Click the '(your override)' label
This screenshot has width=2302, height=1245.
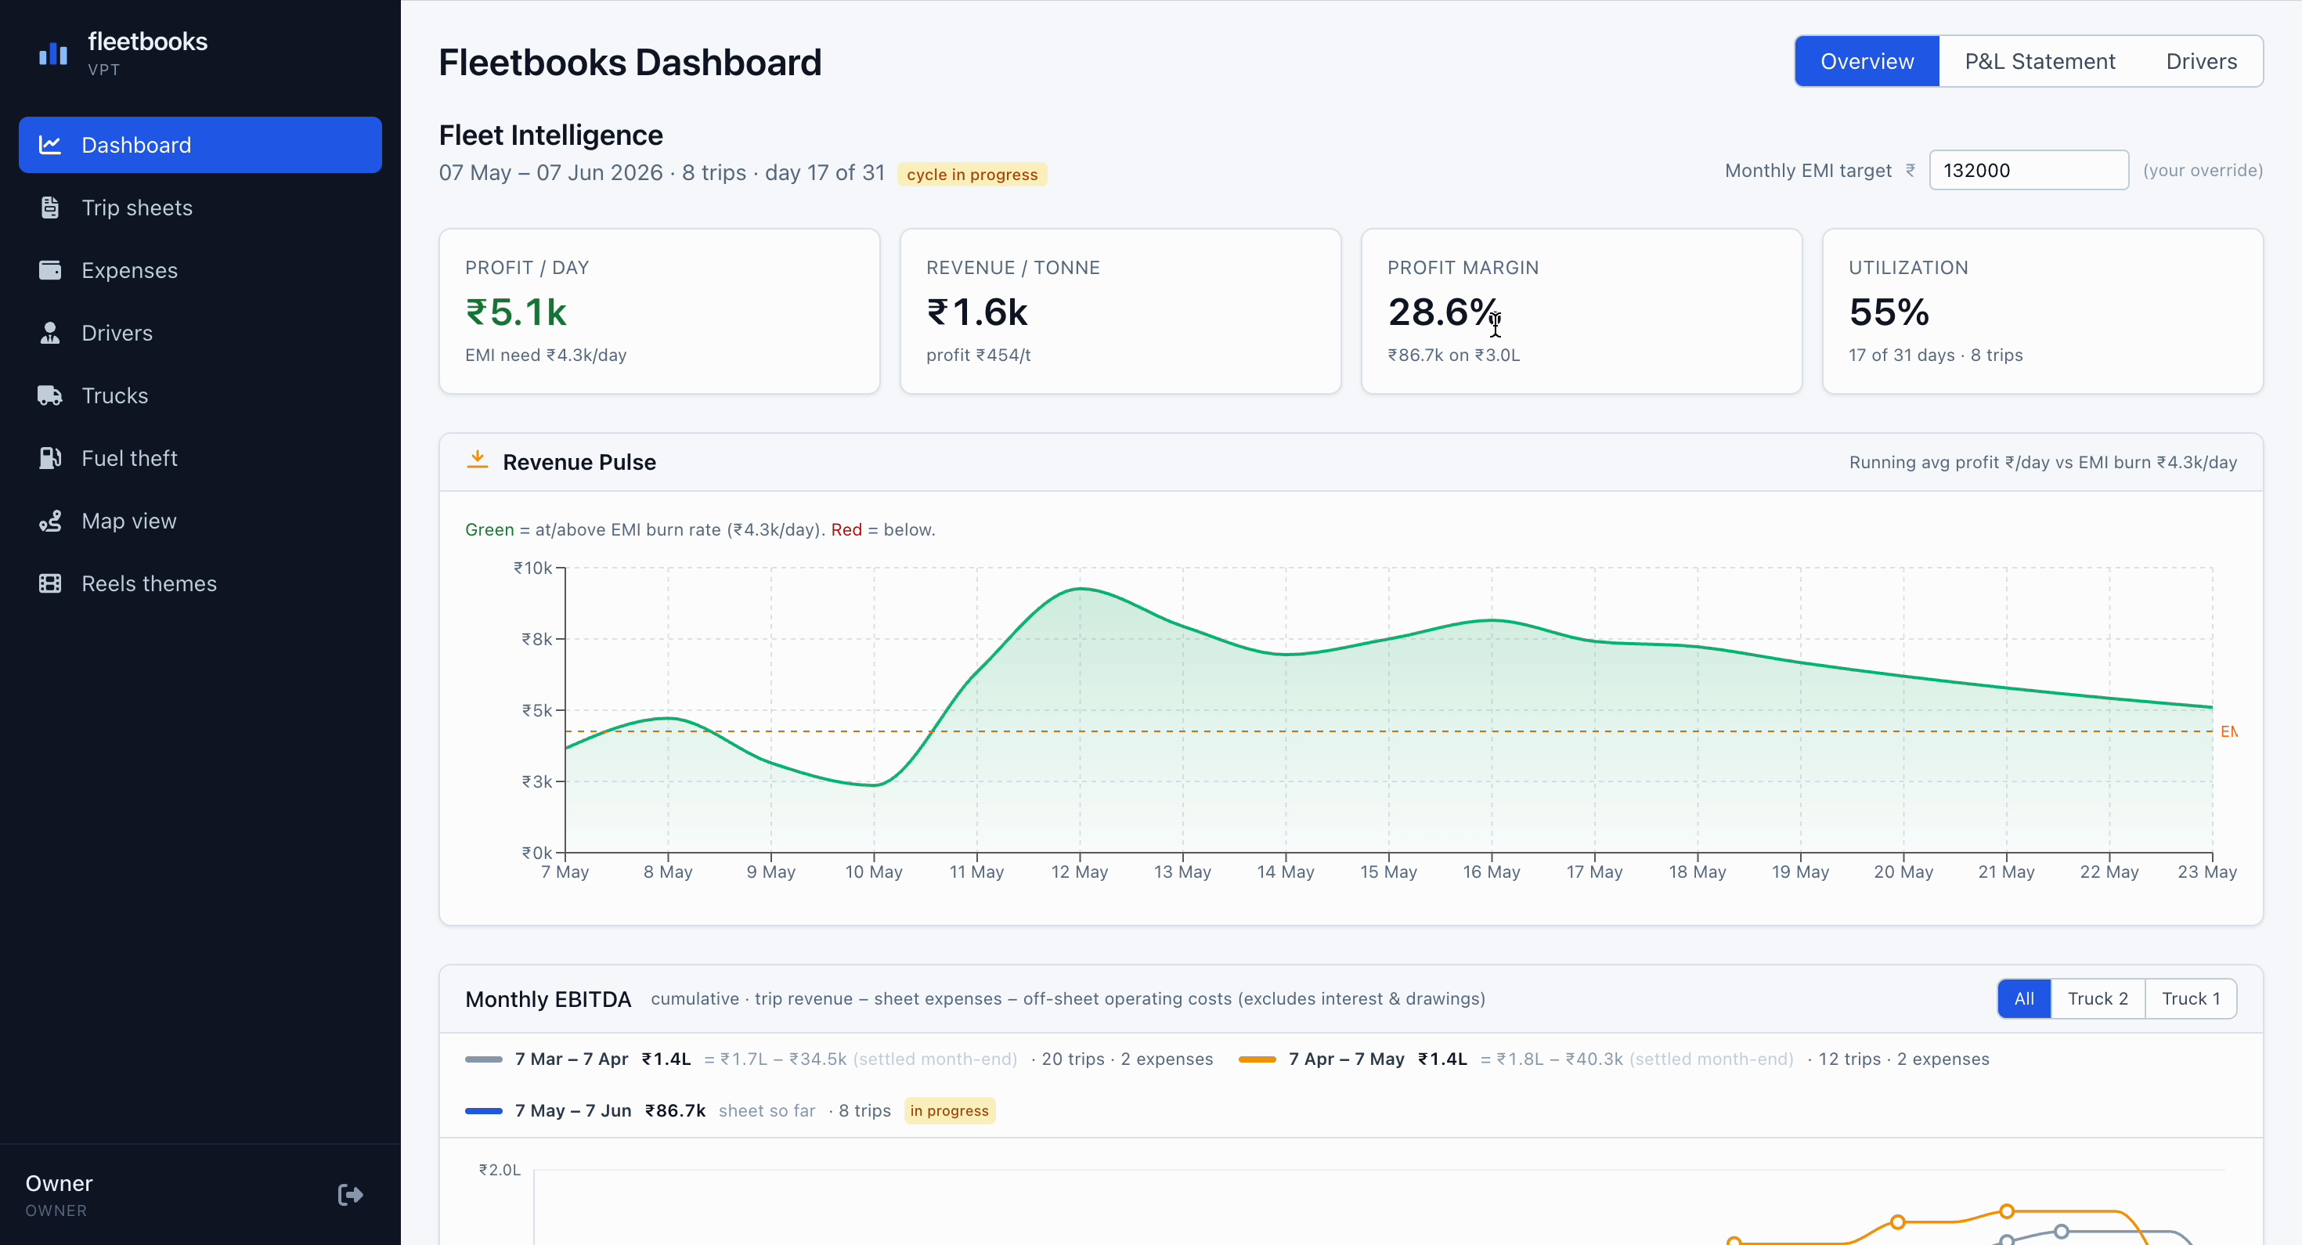click(x=2203, y=170)
